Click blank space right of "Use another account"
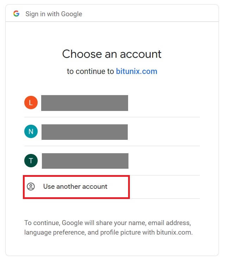The width and height of the screenshot is (227, 261). pyautogui.click(x=164, y=187)
